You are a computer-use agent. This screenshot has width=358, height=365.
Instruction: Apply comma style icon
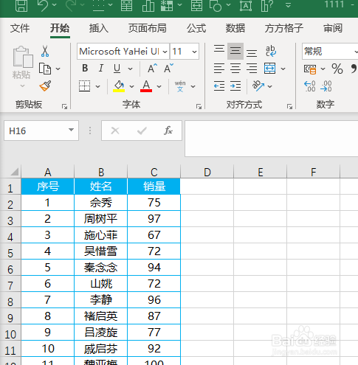[x=354, y=69]
